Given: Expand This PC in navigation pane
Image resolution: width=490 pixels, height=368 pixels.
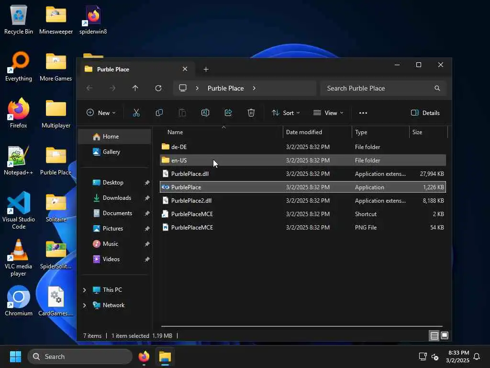Looking at the screenshot, I should point(84,290).
